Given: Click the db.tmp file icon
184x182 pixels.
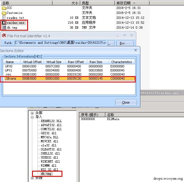Looking at the screenshot, I should pos(4,27).
